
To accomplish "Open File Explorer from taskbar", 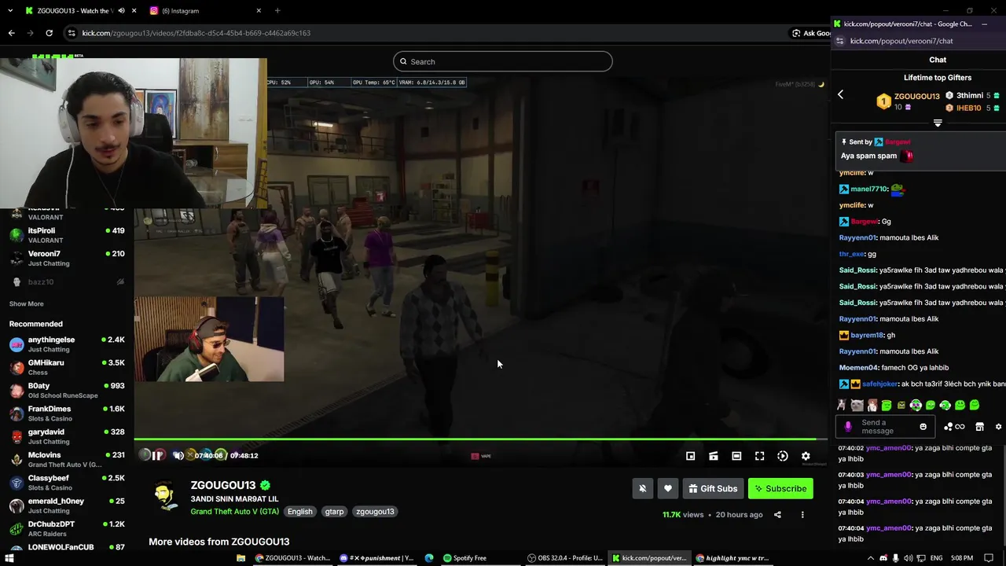I will pyautogui.click(x=240, y=558).
